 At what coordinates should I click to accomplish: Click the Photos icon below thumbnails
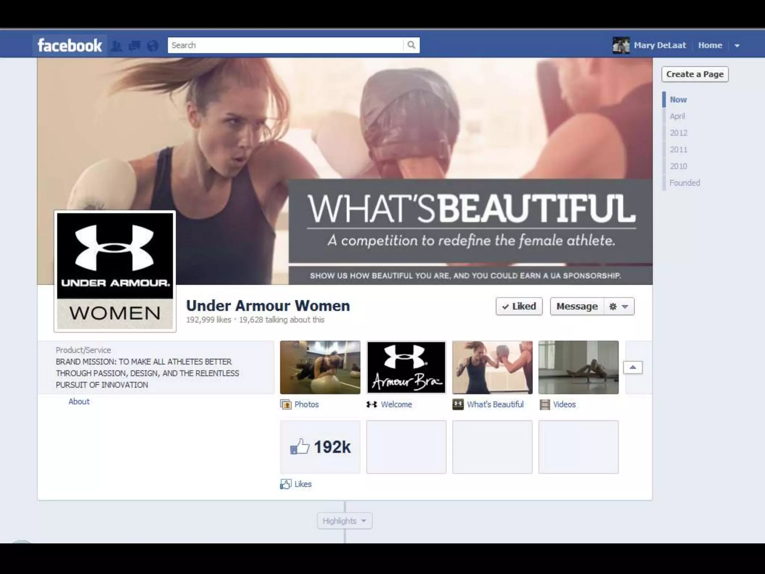tap(286, 404)
